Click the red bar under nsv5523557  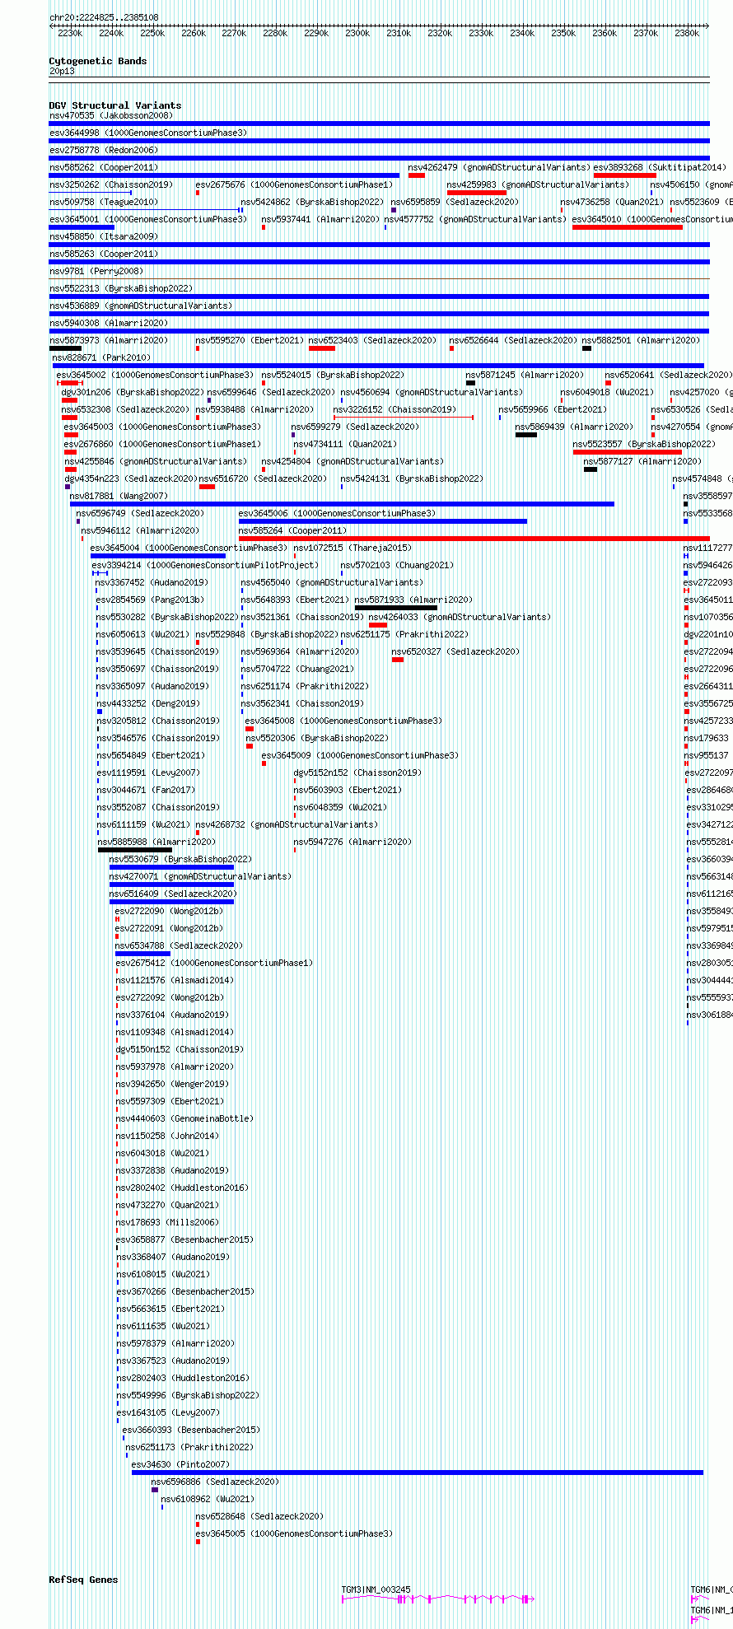[x=628, y=452]
